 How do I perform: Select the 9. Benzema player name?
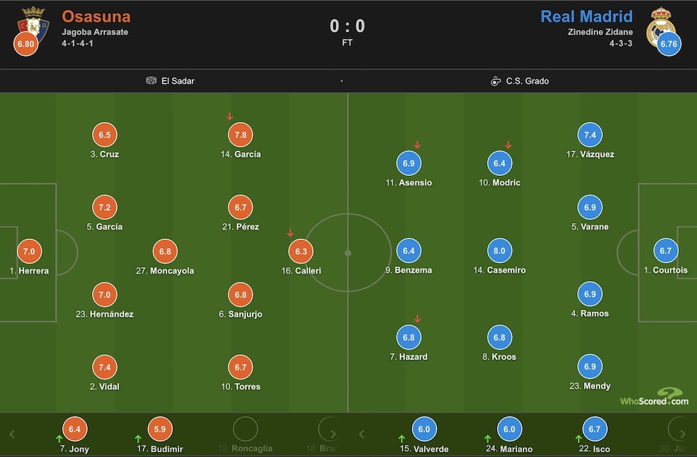(x=408, y=270)
